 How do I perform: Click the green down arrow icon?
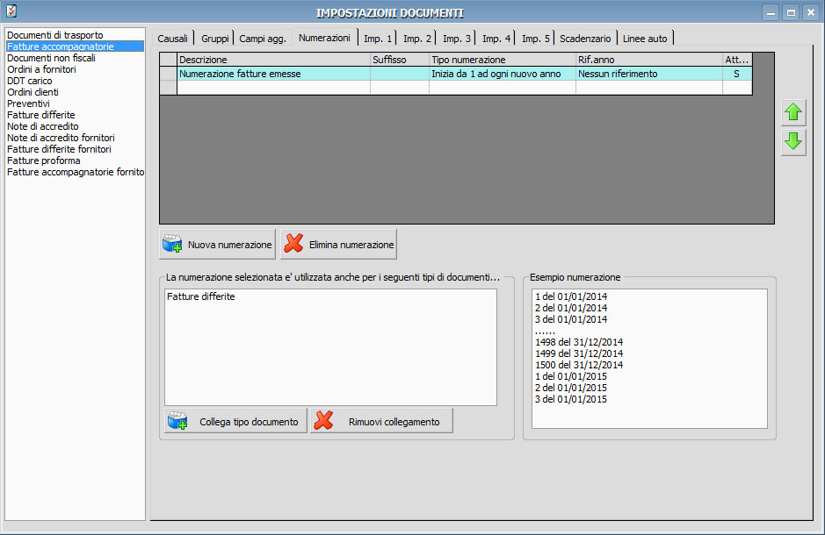coord(793,142)
